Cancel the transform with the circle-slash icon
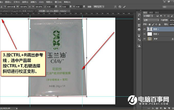 click(x=120, y=7)
